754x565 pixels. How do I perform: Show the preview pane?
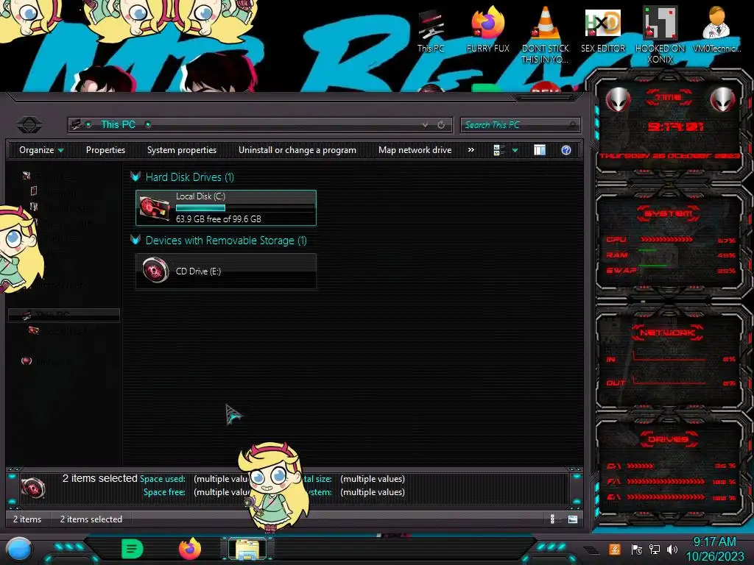pos(540,150)
